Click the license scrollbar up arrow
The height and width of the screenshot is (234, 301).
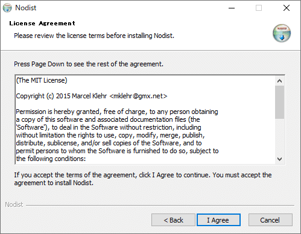tap(279, 81)
